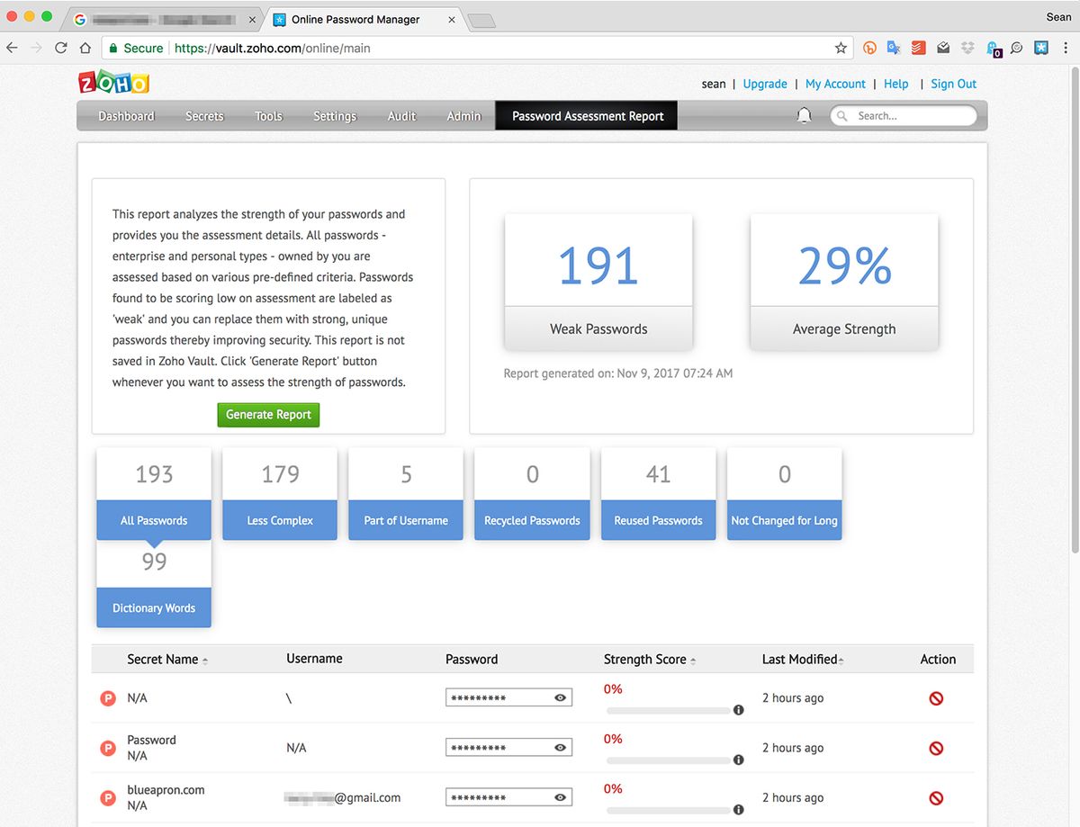Focus the Search input field
The height and width of the screenshot is (827, 1080).
(903, 115)
